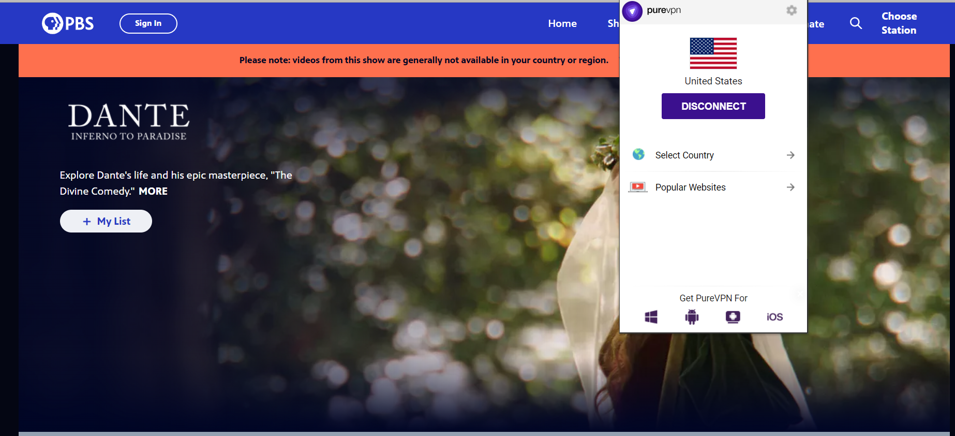This screenshot has width=955, height=436.
Task: Click the video laptop icon beside Popular Websites
Action: point(638,187)
